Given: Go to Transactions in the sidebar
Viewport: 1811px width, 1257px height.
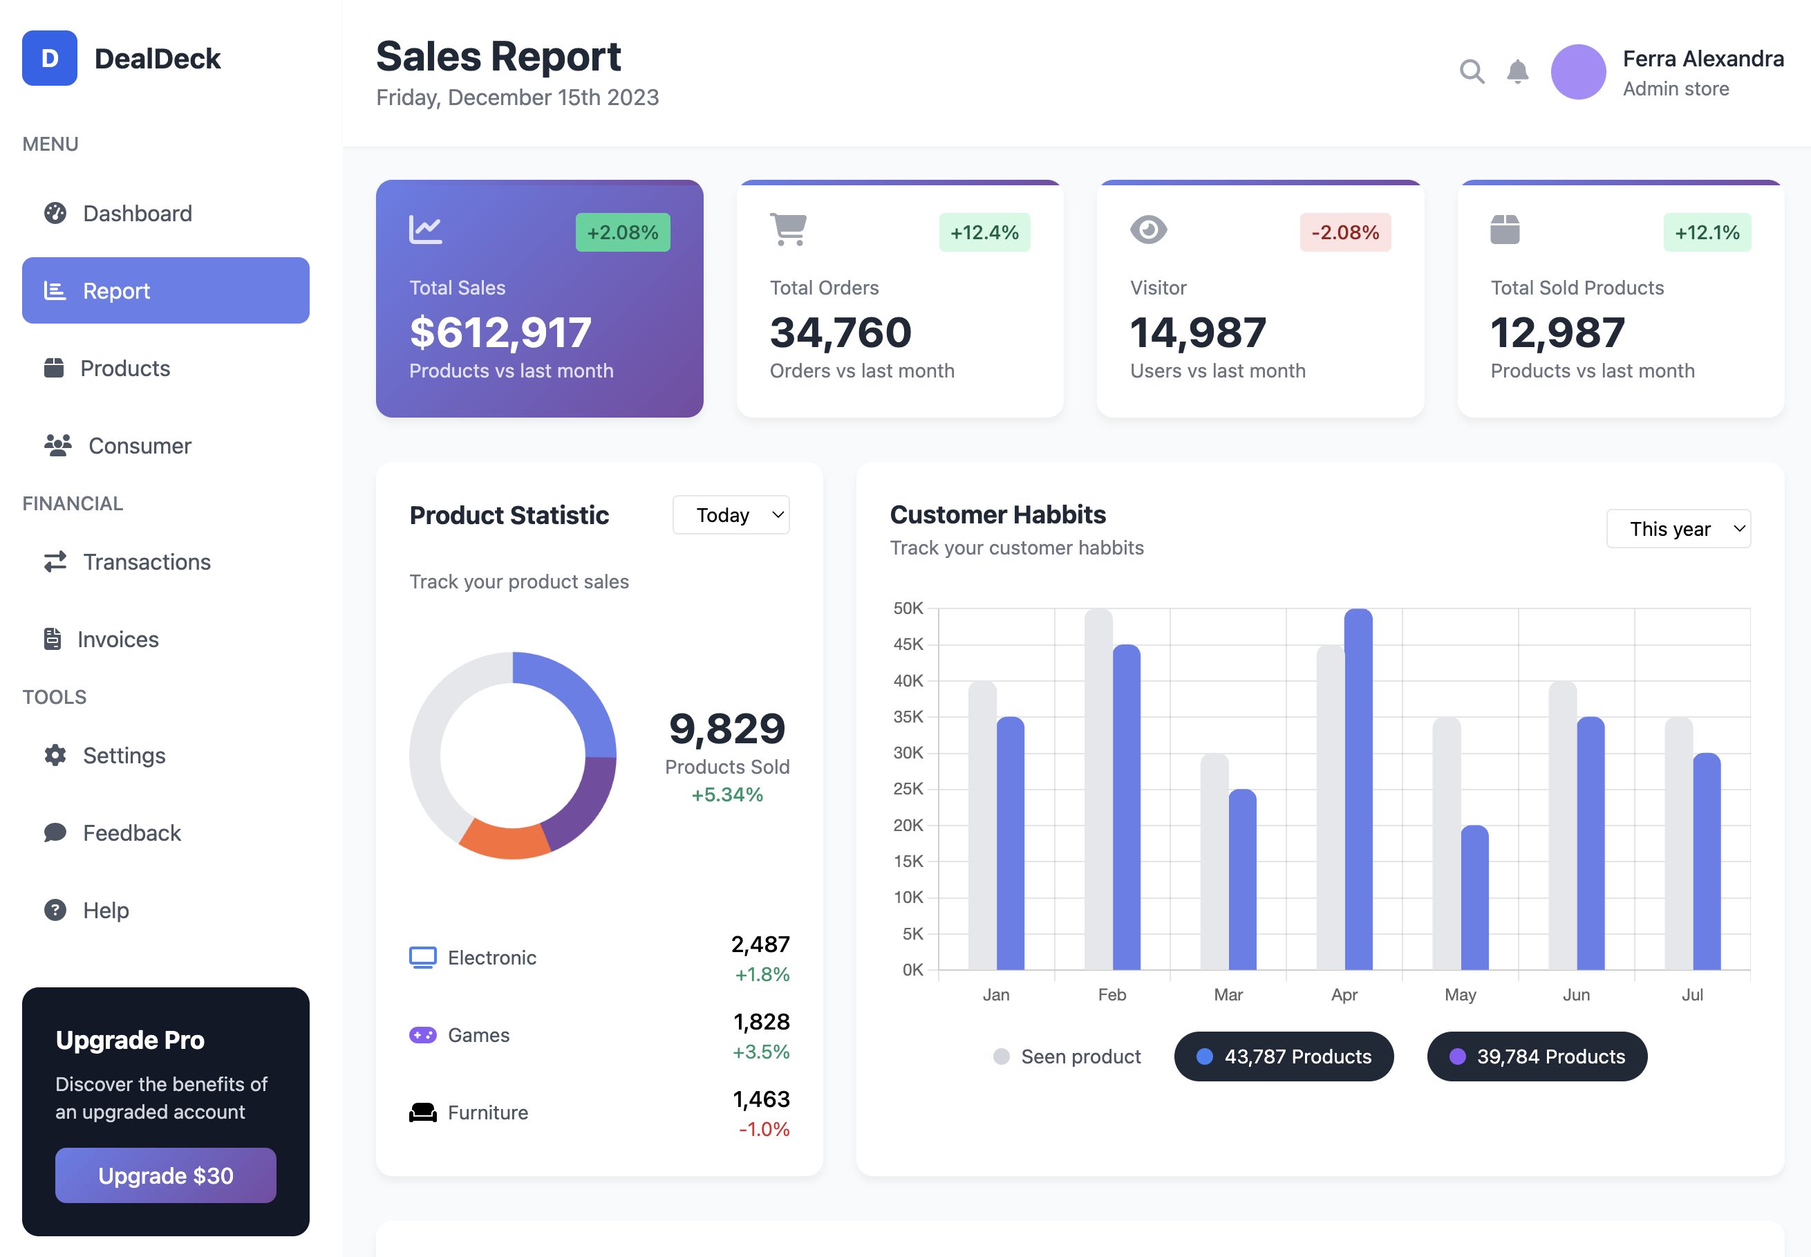Looking at the screenshot, I should 147,562.
